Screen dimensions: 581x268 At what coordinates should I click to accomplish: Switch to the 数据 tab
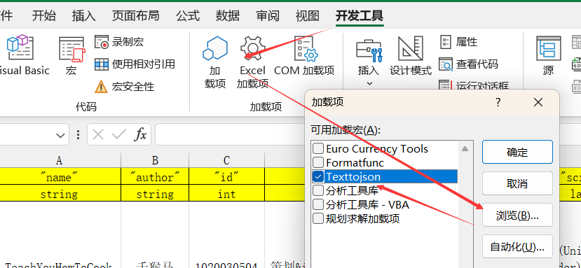pyautogui.click(x=228, y=15)
